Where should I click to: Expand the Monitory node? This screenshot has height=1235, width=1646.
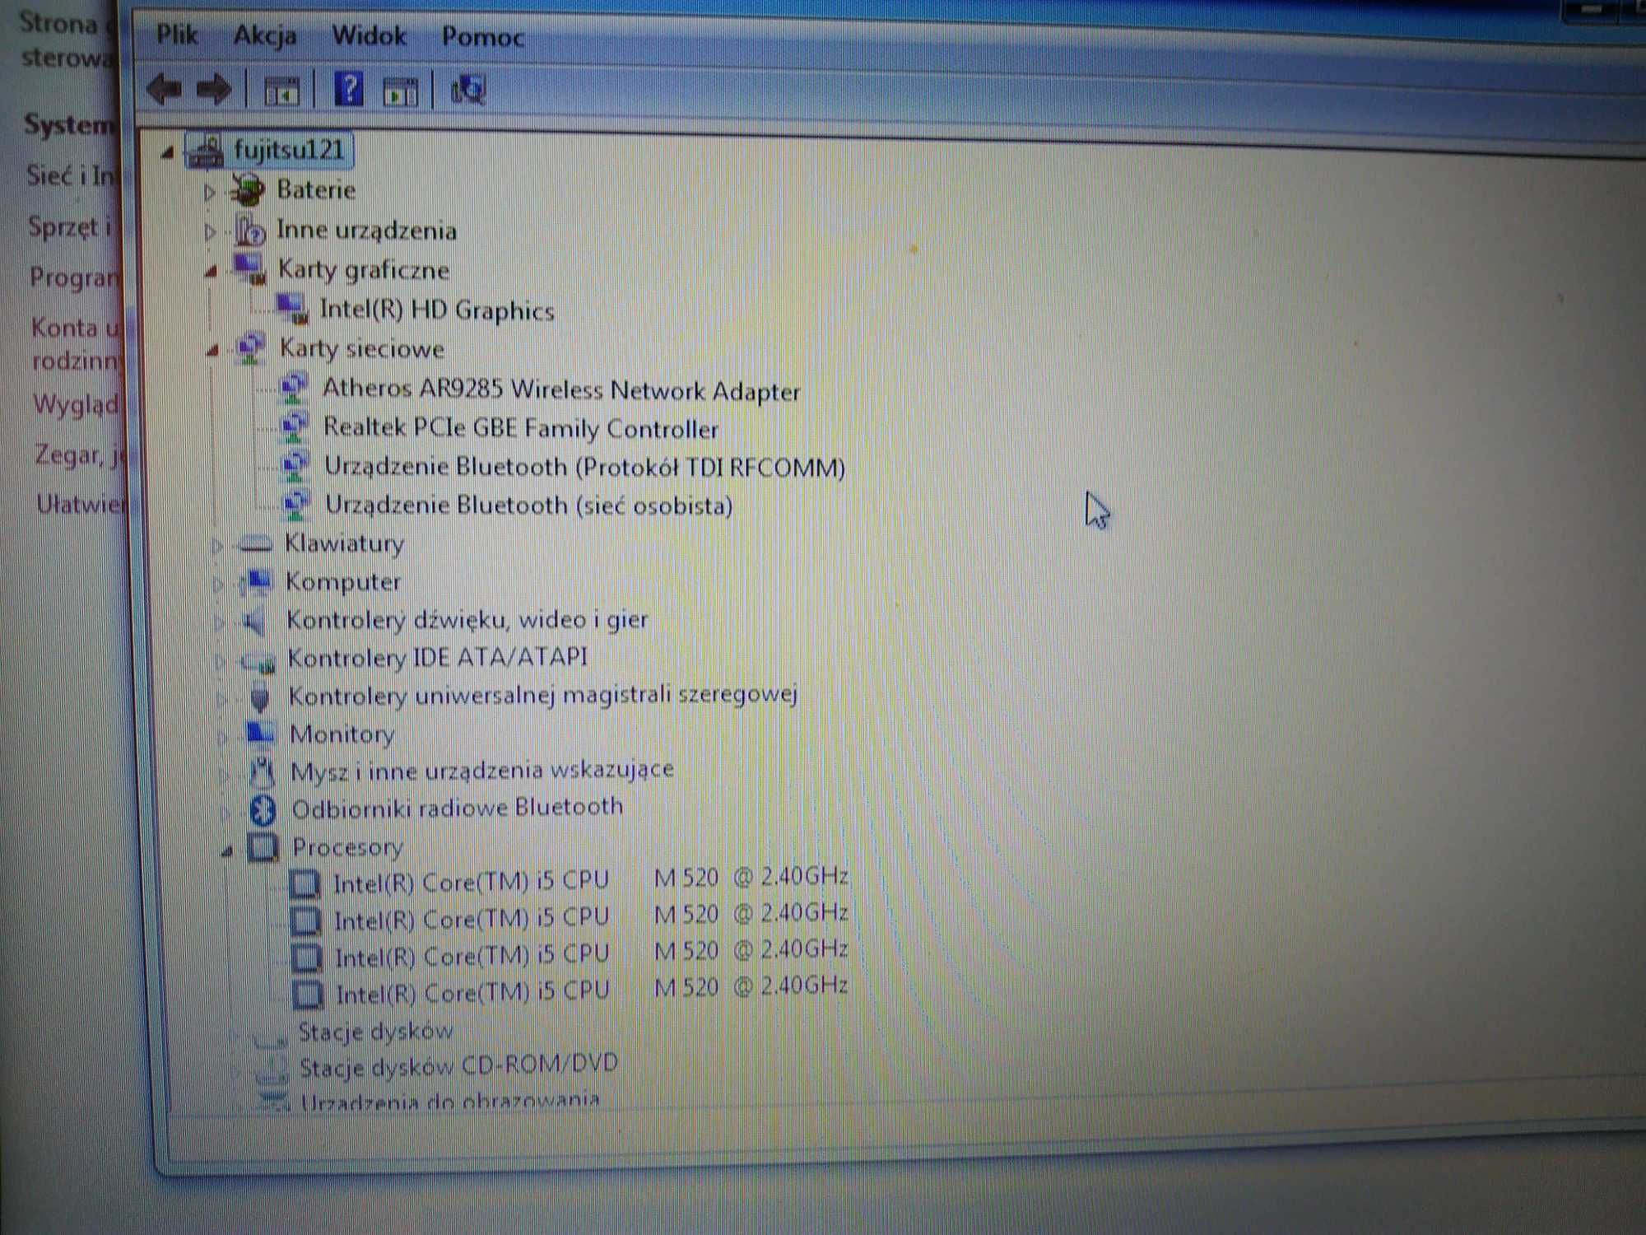point(222,737)
